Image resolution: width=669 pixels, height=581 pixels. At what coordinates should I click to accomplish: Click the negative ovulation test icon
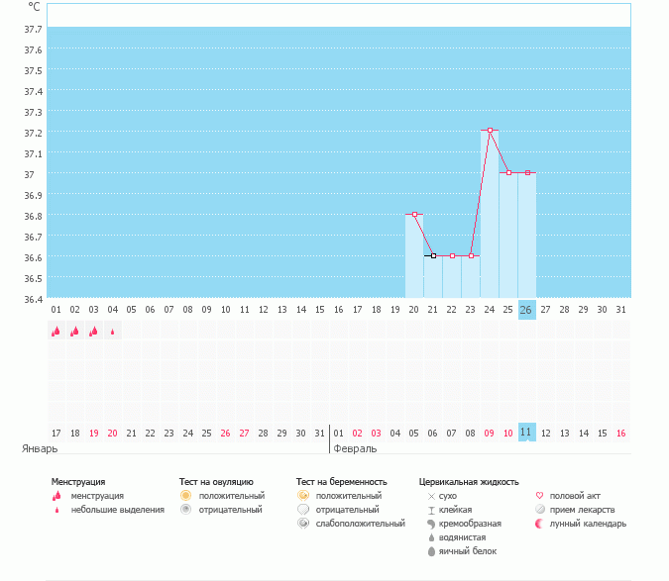coord(184,509)
